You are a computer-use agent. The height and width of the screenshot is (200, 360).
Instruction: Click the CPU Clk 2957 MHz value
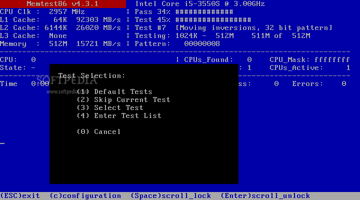coord(67,12)
